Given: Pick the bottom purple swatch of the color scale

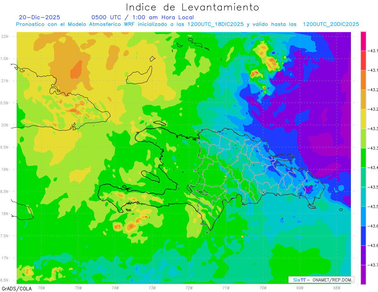Looking at the screenshot, I should click(x=363, y=275).
